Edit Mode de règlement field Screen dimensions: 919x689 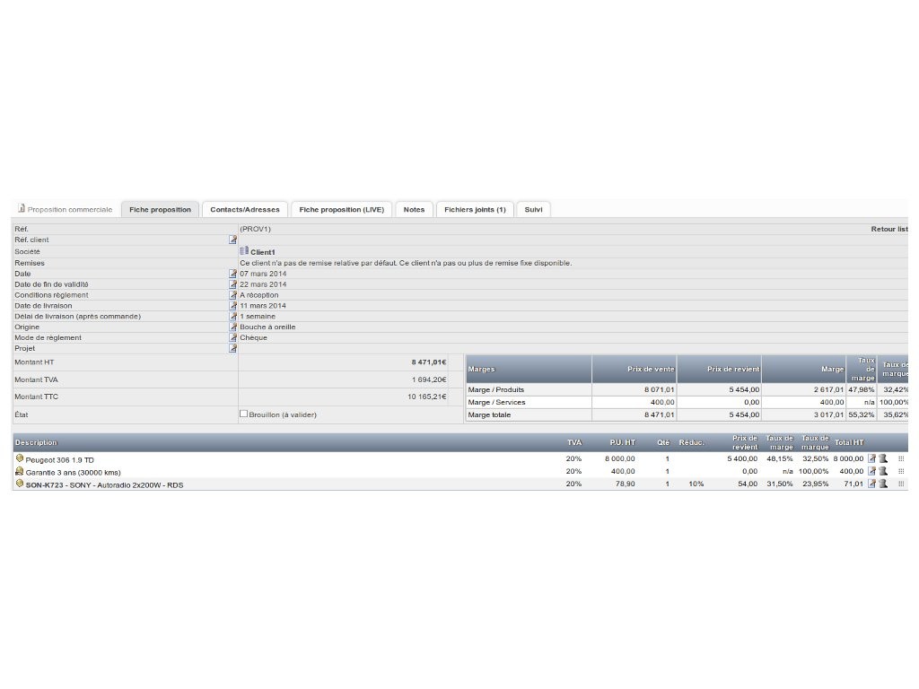point(232,337)
